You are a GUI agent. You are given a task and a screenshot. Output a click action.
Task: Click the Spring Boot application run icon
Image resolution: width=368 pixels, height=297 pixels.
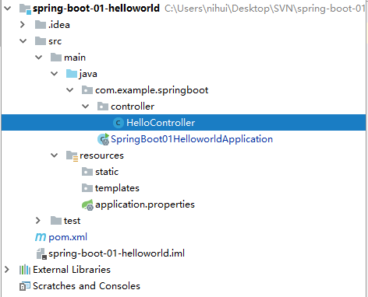tap(103, 139)
